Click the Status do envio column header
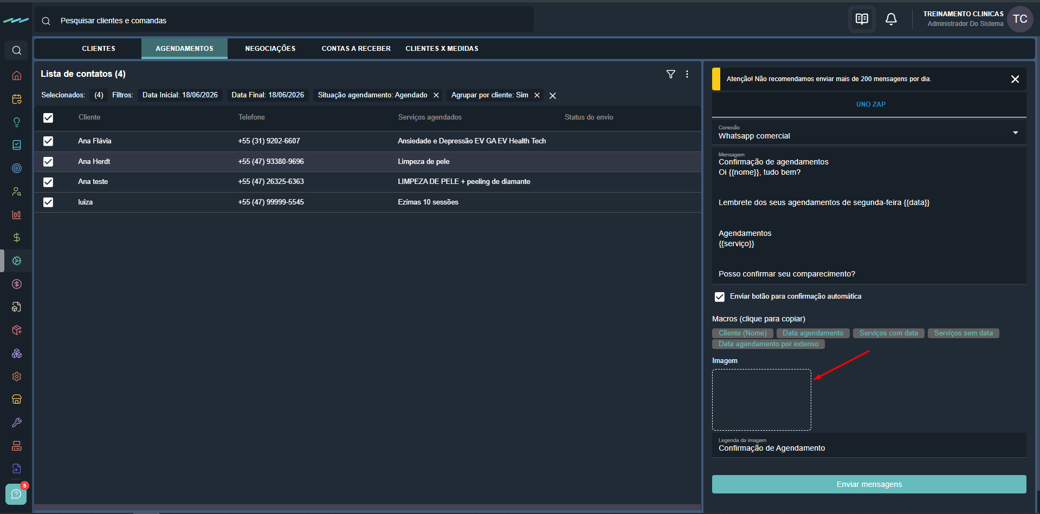 click(589, 117)
